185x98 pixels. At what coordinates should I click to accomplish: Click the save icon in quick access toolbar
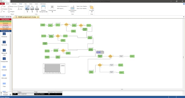tap(1, 1)
